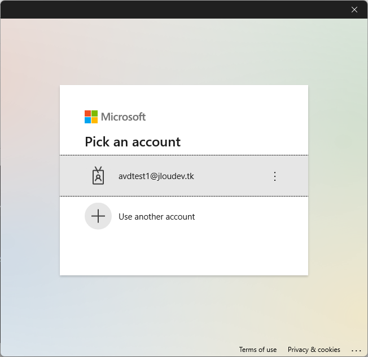Viewport: 368px width, 357px height.
Task: Click the Pick an account heading
Action: (x=133, y=142)
